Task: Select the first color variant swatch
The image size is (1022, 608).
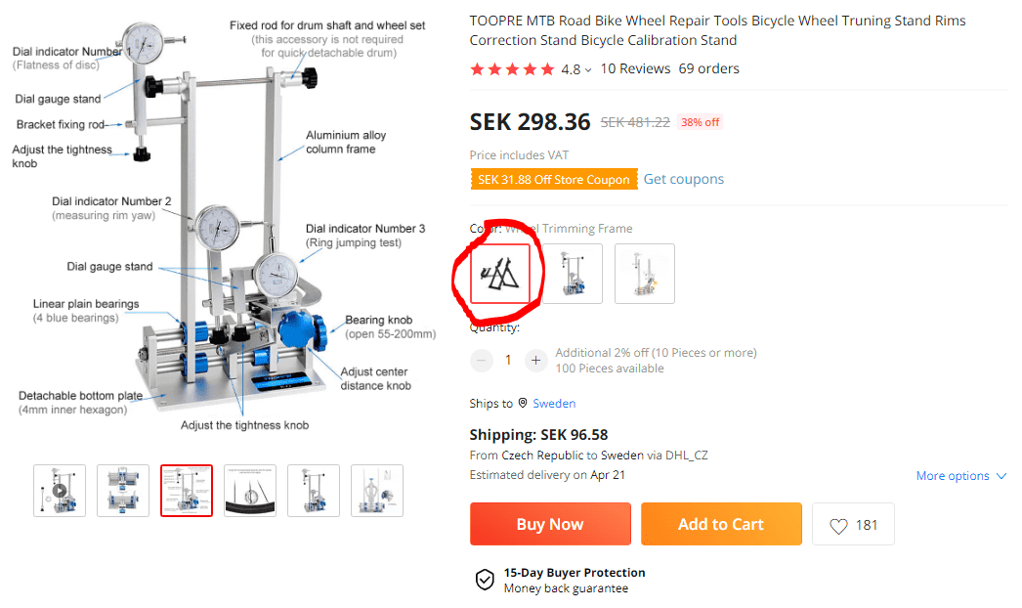Action: point(500,274)
